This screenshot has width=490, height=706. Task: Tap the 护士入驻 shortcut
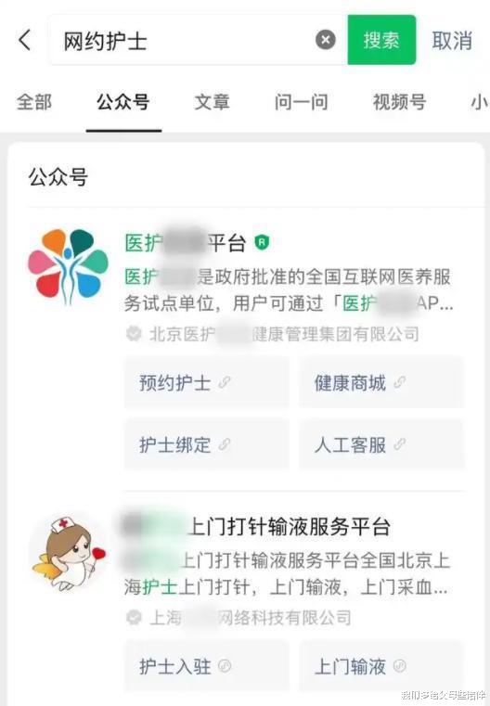(206, 666)
